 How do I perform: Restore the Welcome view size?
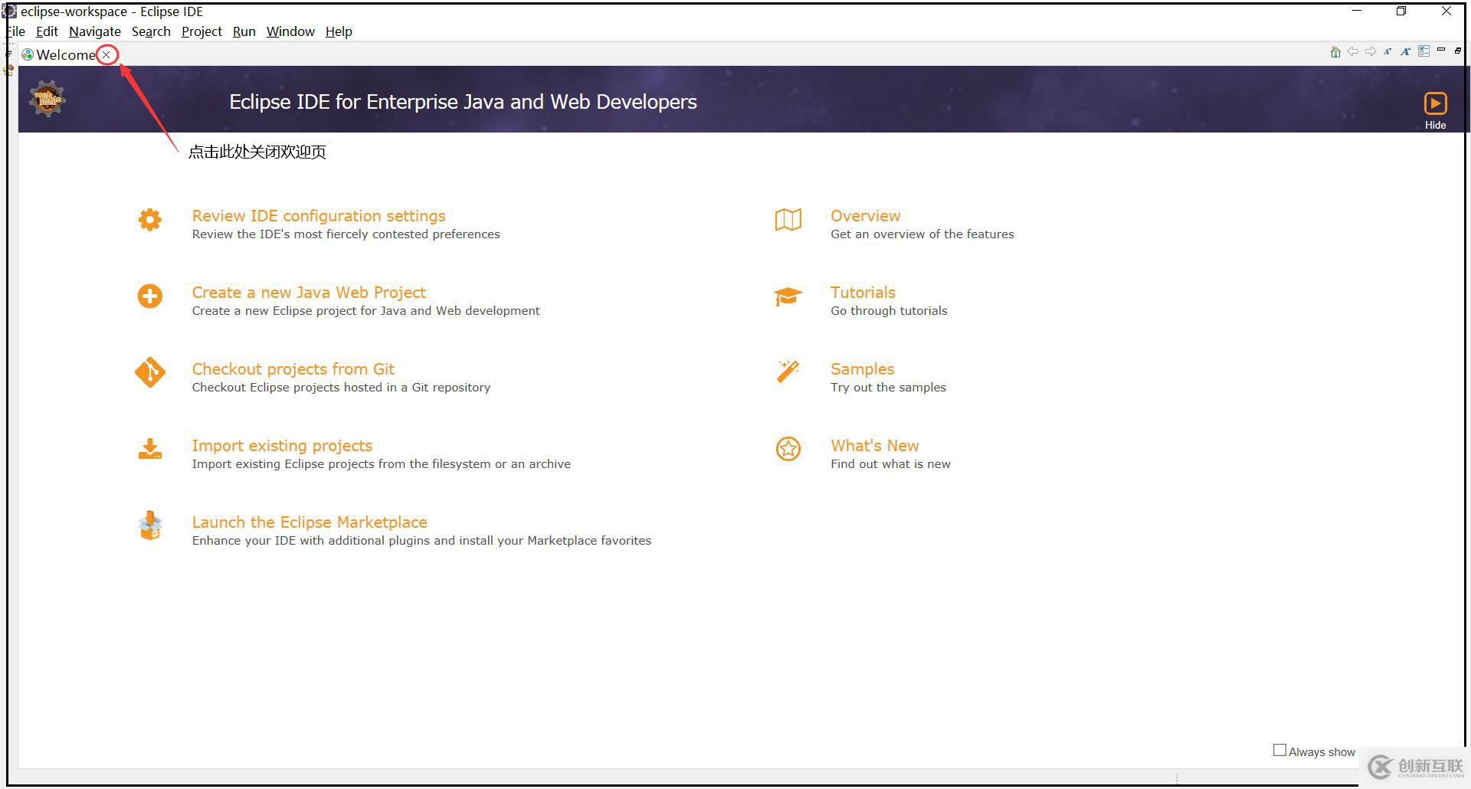pyautogui.click(x=1458, y=51)
